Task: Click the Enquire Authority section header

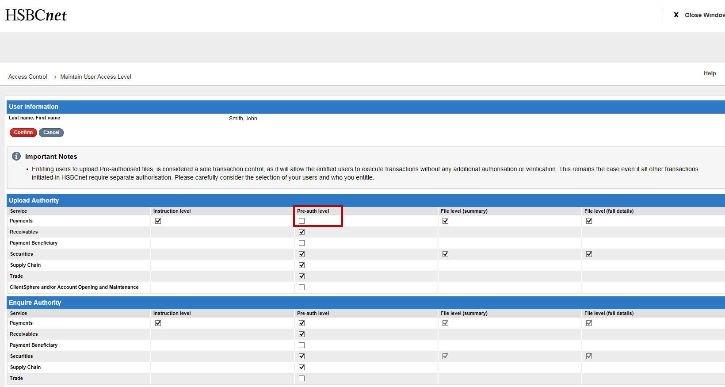Action: (366, 303)
